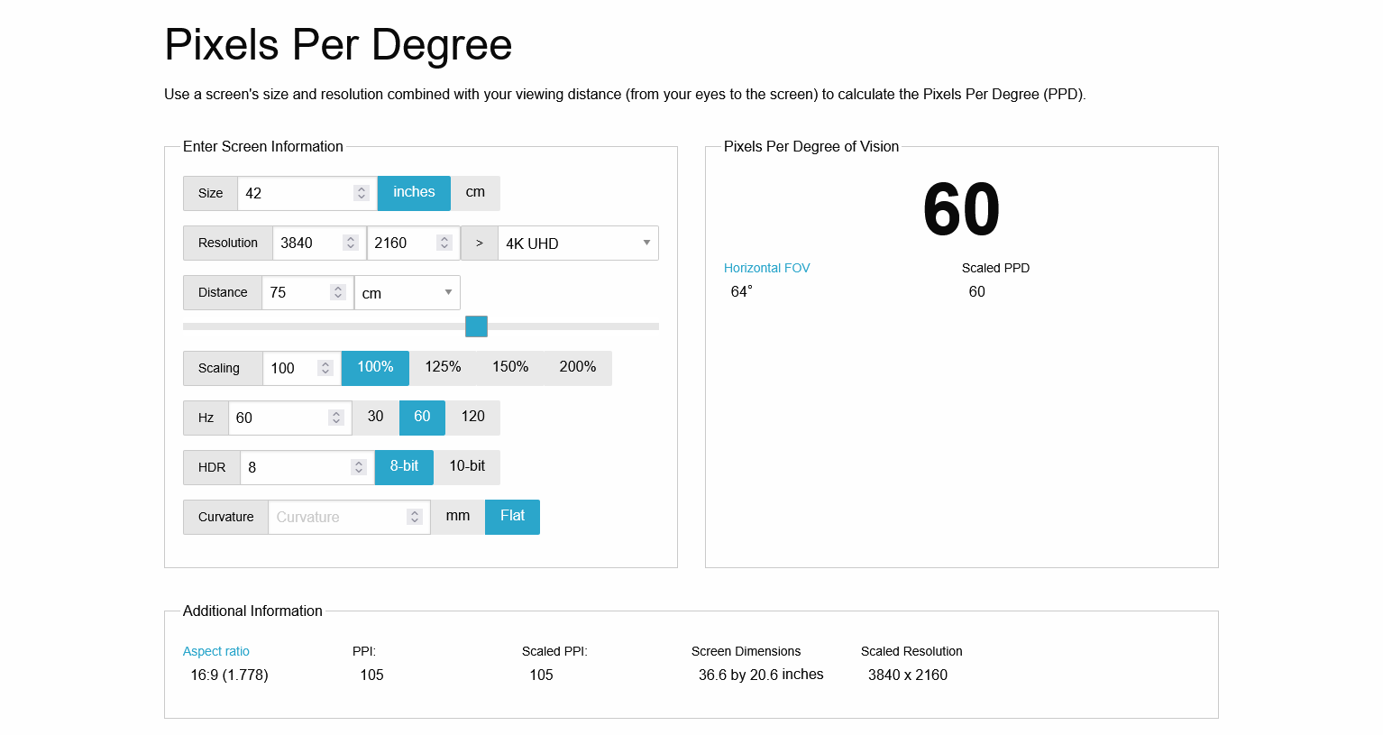Click the Hz input showing 60
This screenshot has height=735, width=1383.
[289, 418]
